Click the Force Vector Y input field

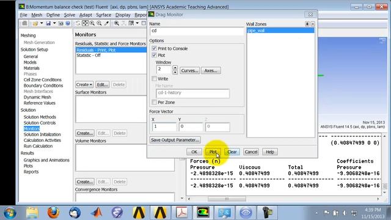[x=191, y=127]
